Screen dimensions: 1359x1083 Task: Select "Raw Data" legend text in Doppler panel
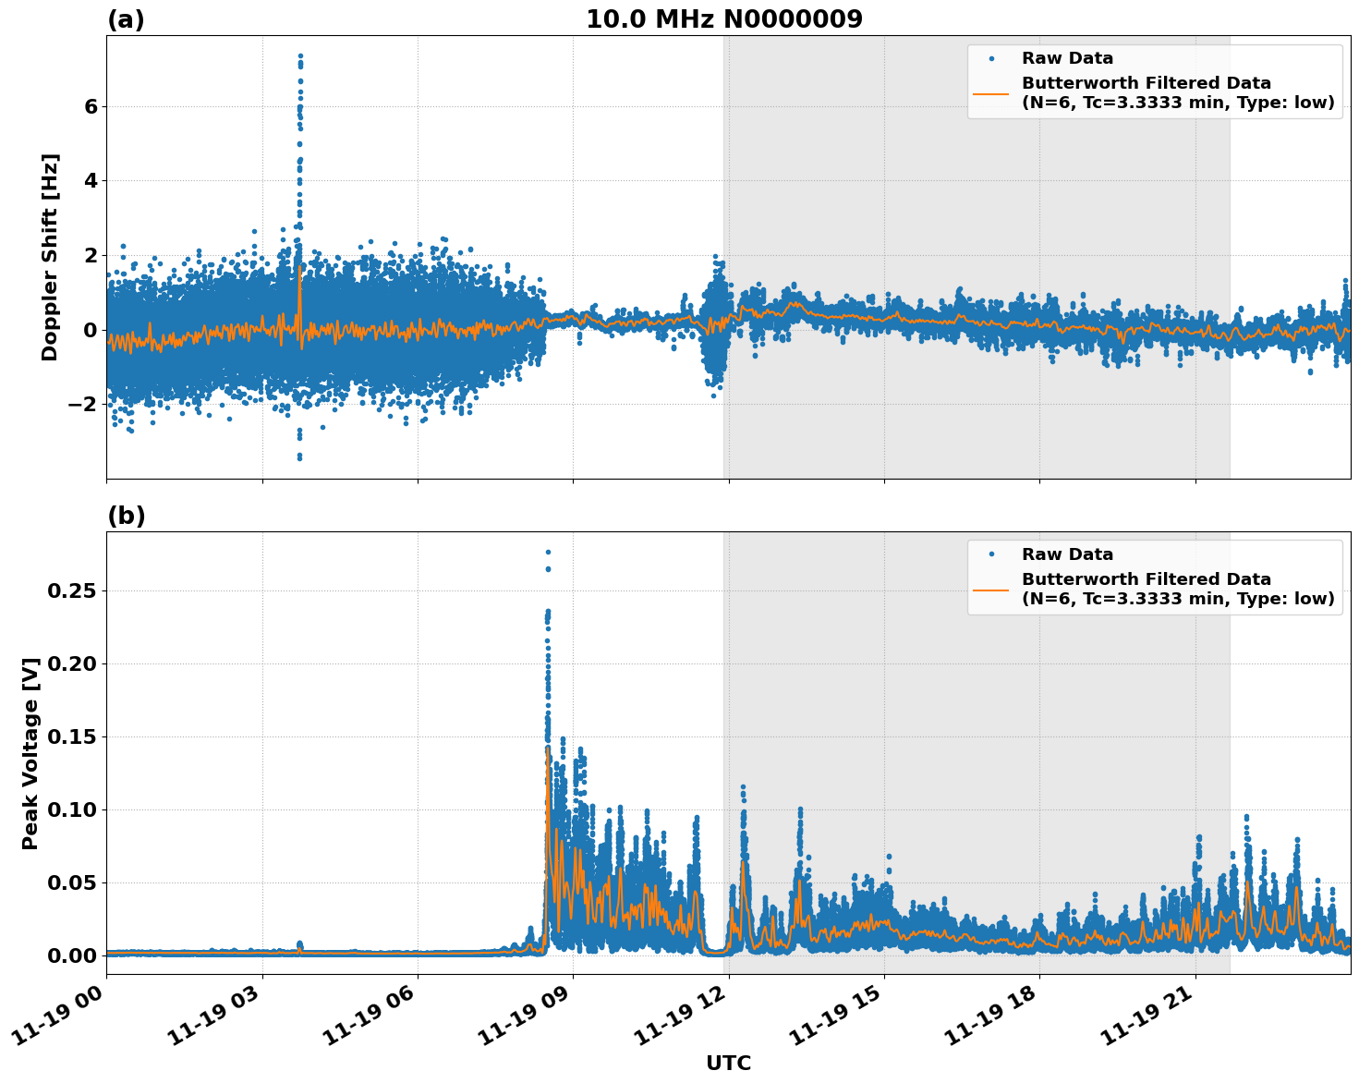pos(1067,59)
